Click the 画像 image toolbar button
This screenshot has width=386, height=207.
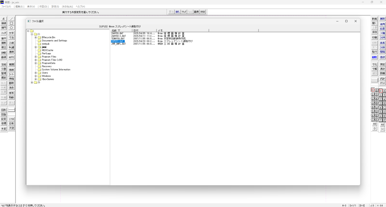[x=196, y=12]
